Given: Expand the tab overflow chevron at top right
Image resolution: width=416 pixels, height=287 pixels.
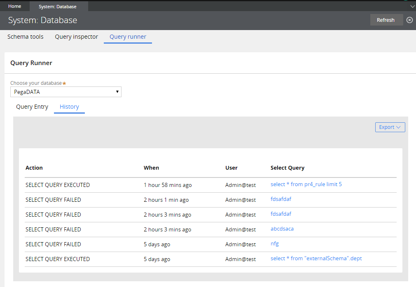Looking at the screenshot, I should click(x=413, y=6).
